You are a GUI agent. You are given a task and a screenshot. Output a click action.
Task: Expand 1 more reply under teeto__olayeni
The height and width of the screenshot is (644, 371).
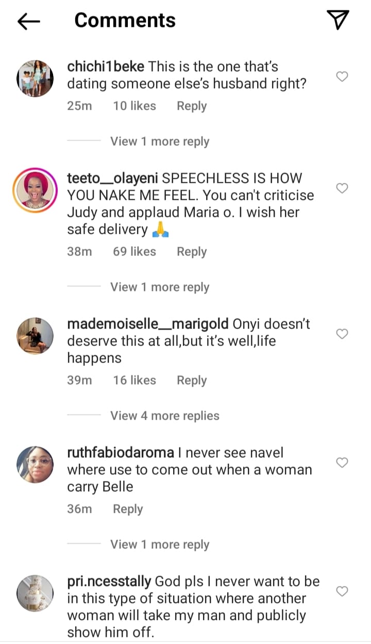point(160,287)
